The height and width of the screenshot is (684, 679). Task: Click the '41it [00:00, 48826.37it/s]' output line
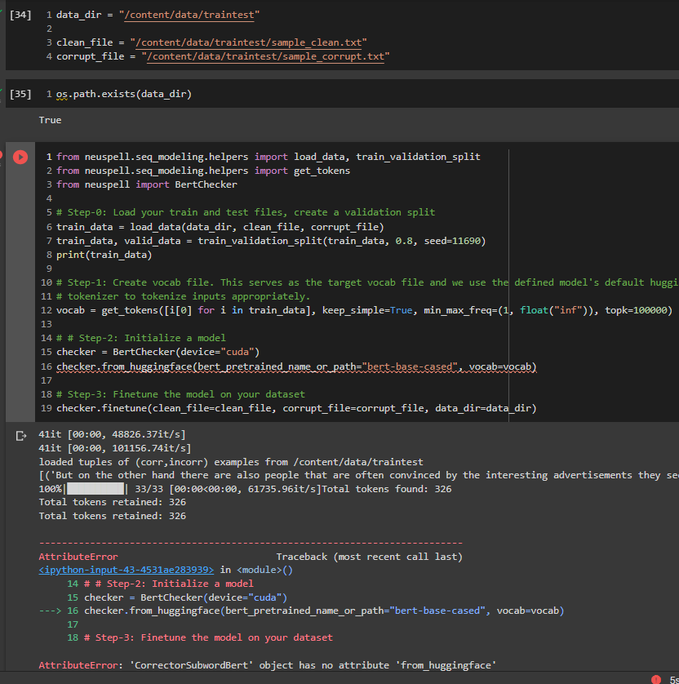click(x=112, y=434)
